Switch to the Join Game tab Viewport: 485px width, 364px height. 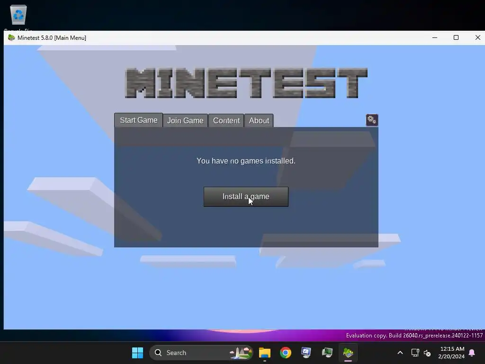coord(185,120)
